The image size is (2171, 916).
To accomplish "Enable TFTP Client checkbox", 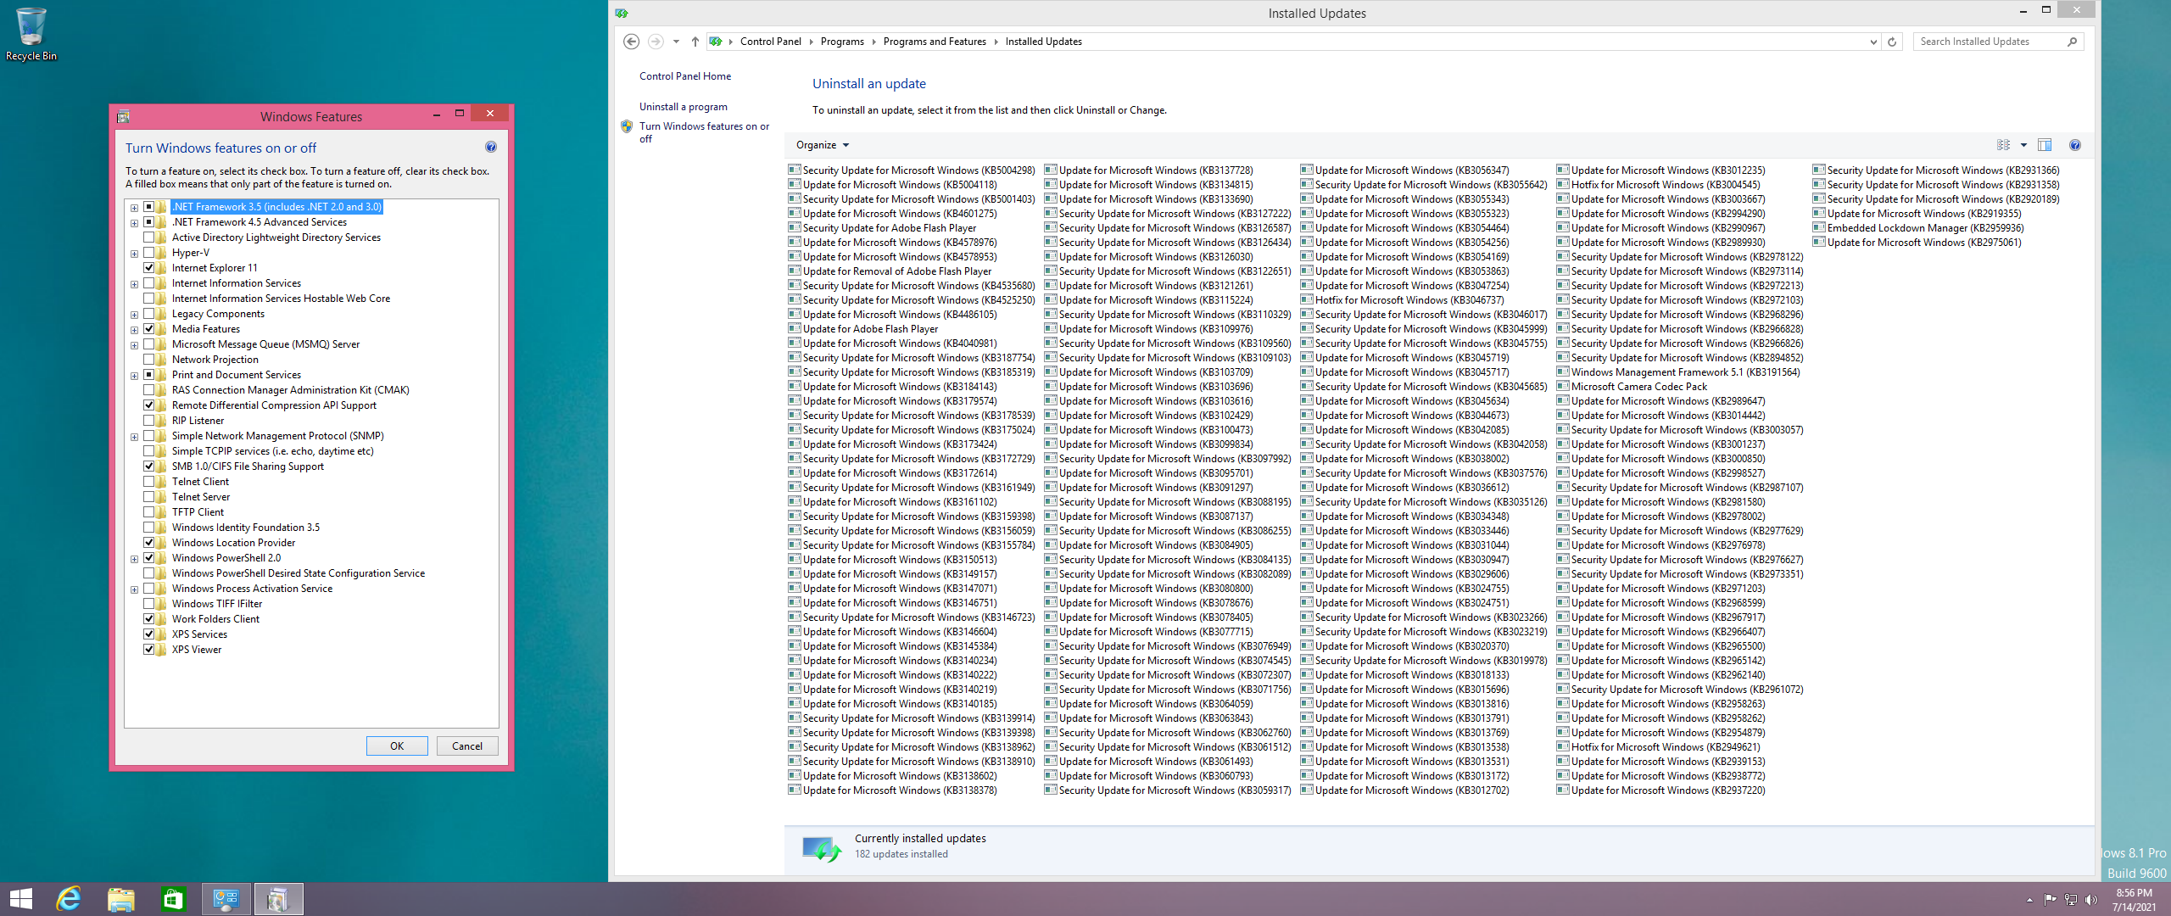I will tap(149, 512).
